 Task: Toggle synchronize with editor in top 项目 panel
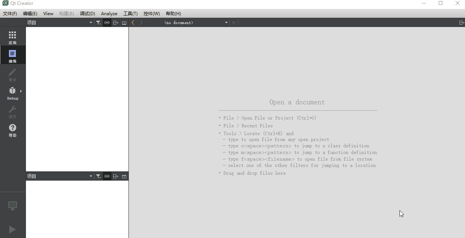pos(107,23)
